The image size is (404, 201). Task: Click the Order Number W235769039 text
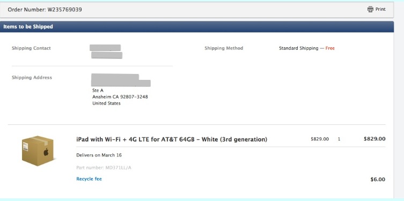(45, 10)
